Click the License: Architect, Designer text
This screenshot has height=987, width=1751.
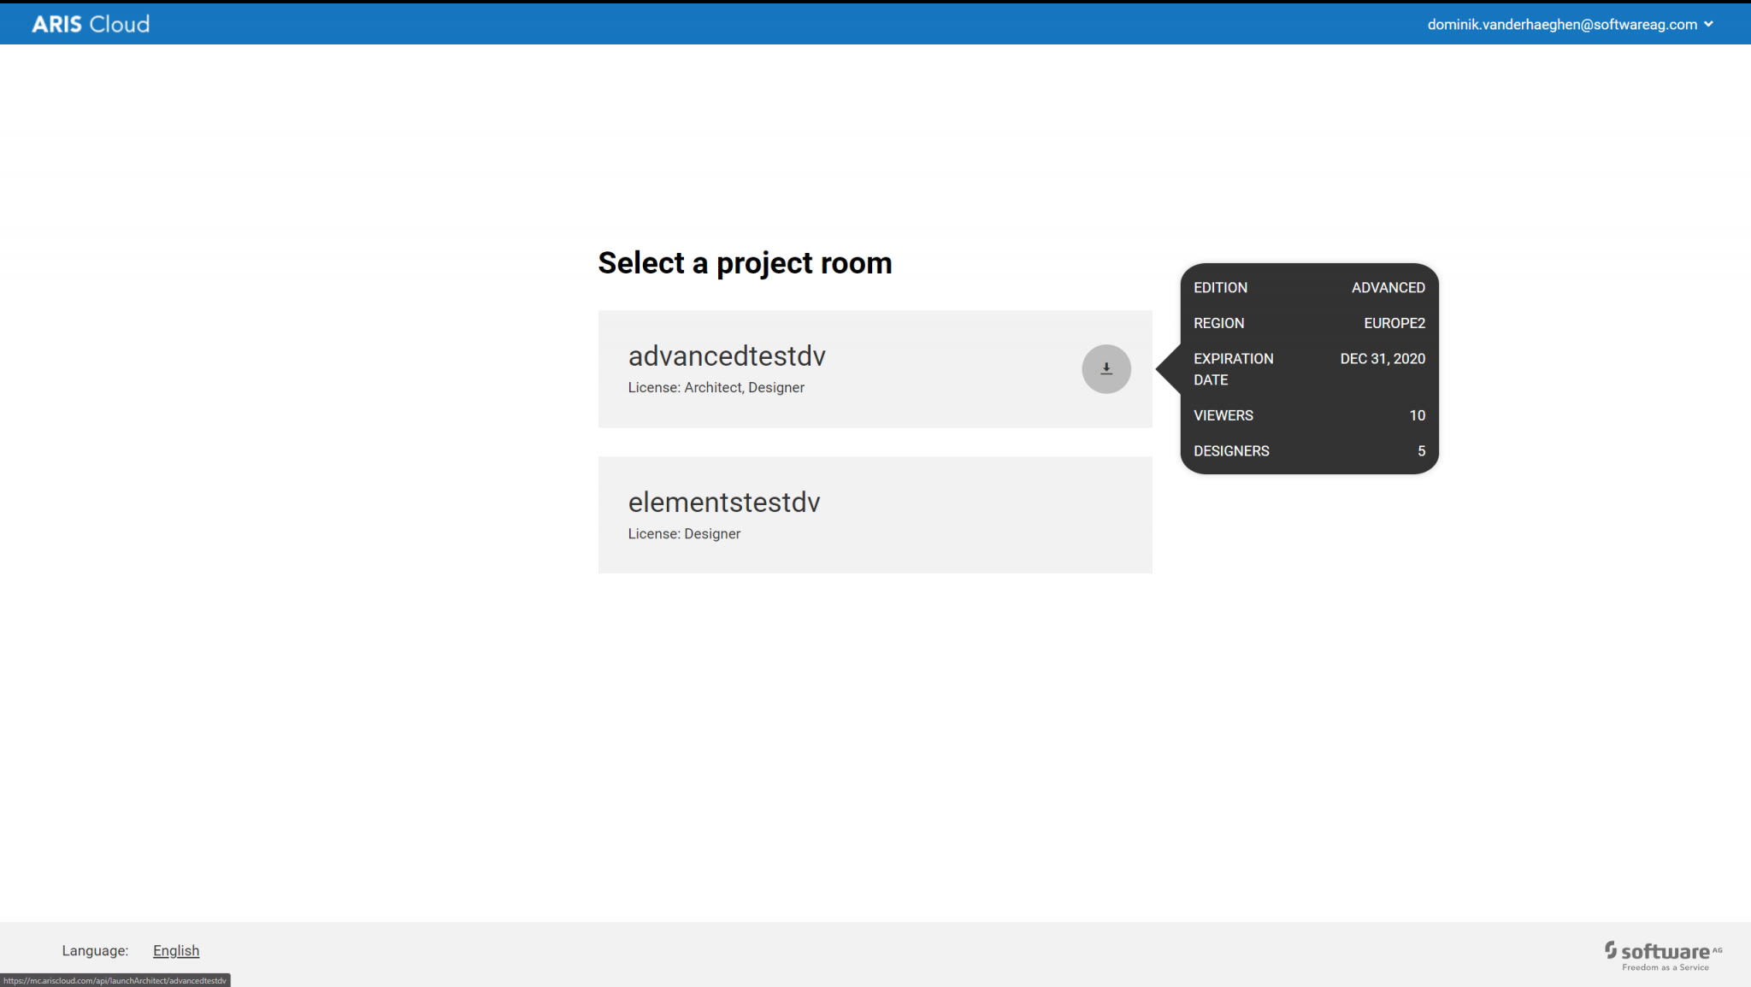tap(716, 387)
